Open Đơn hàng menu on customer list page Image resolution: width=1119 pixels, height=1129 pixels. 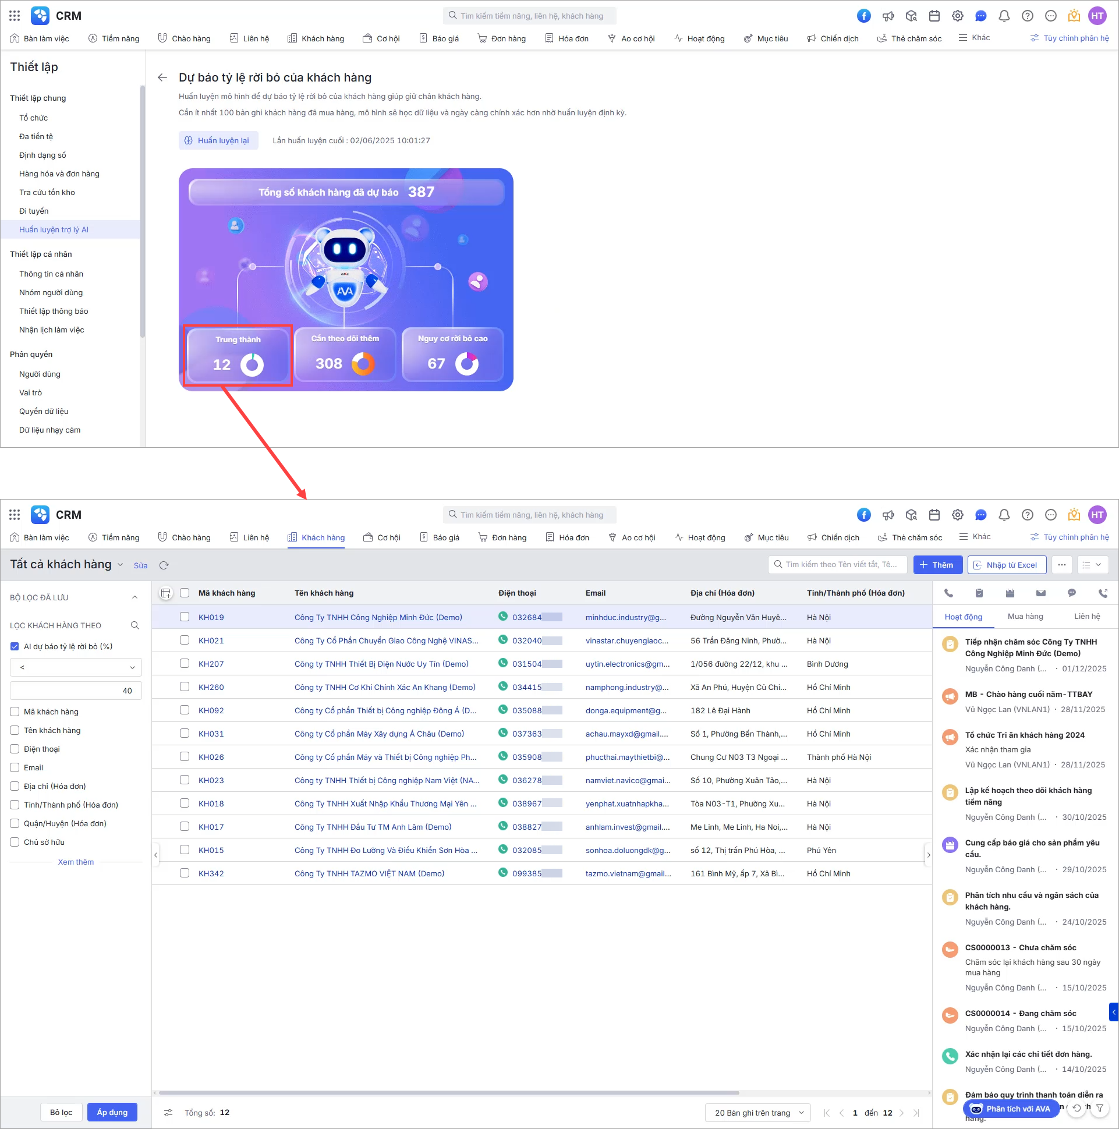(502, 538)
